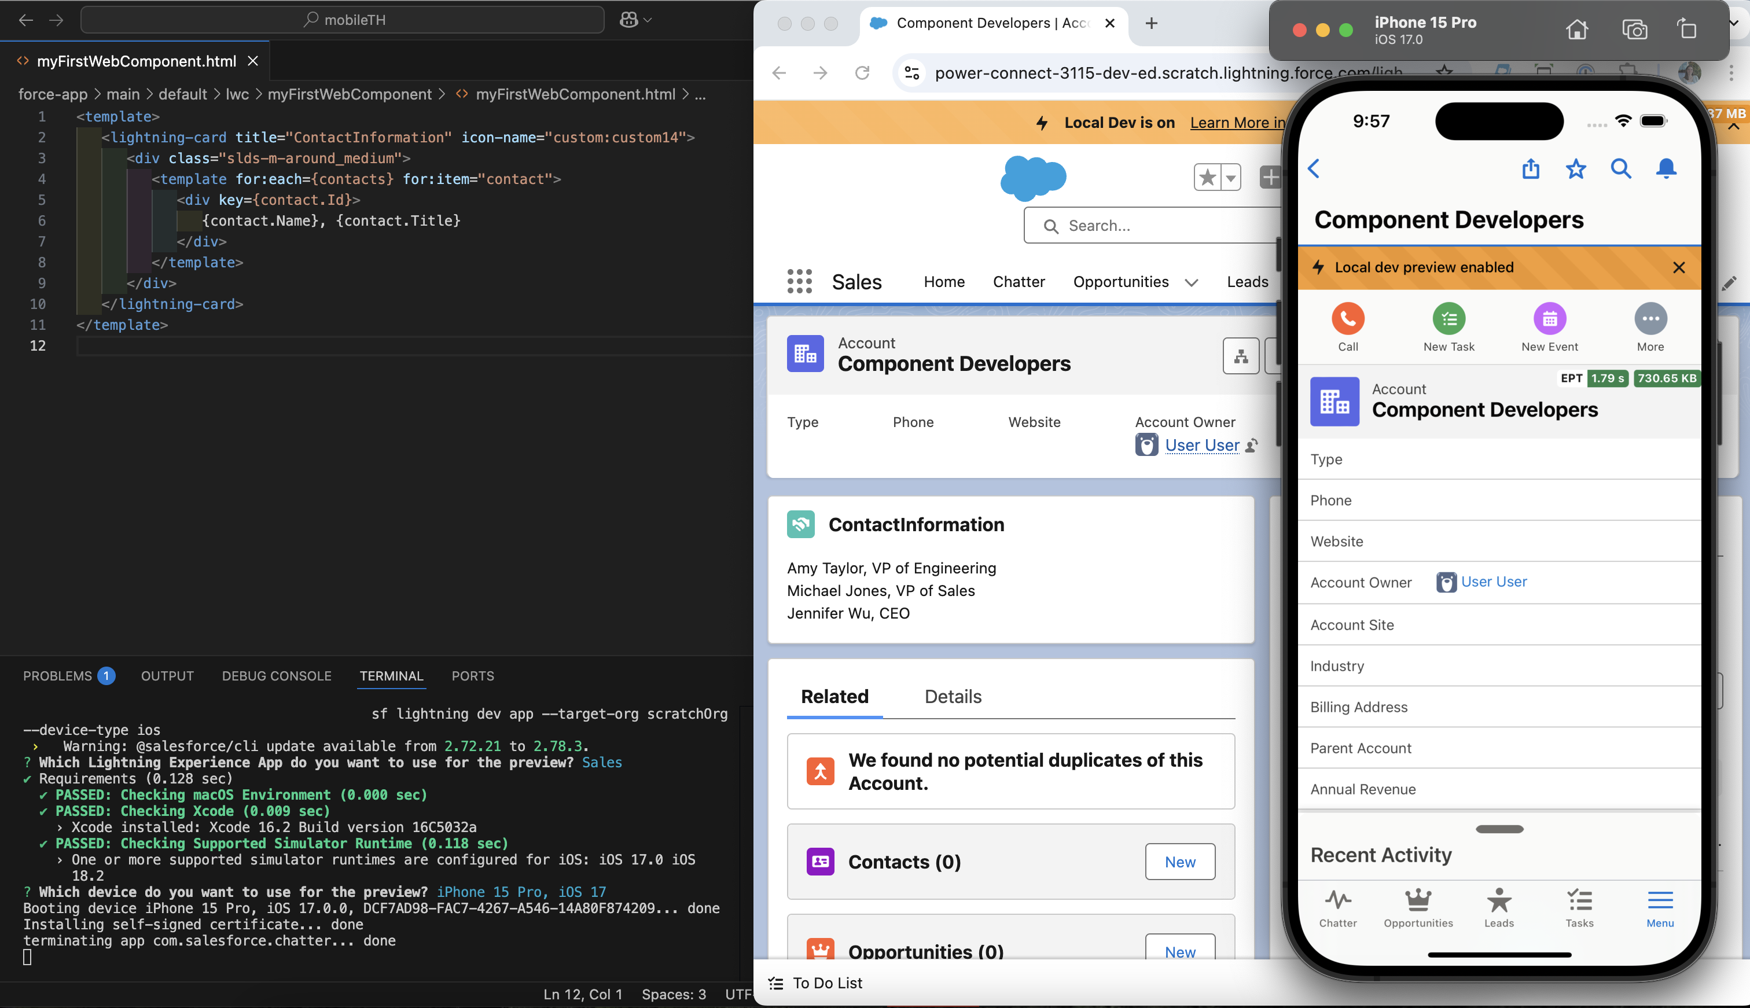Open Leads in mobile bottom bar
Screen dimensions: 1750x1008
(1499, 908)
